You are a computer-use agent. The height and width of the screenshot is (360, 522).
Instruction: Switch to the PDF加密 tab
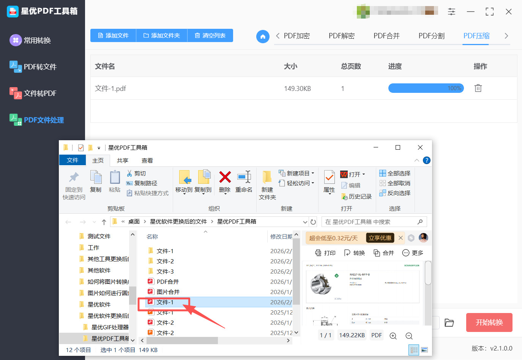tap(297, 36)
